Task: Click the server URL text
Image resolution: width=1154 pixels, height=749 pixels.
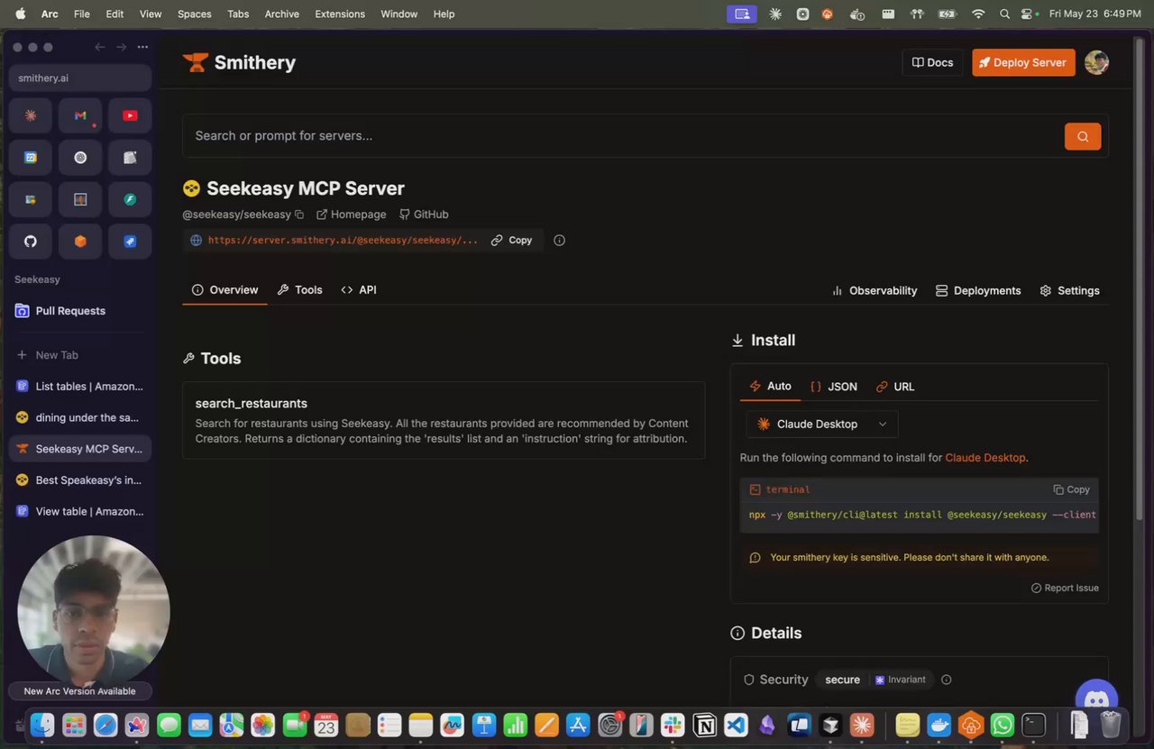Action: [343, 241]
